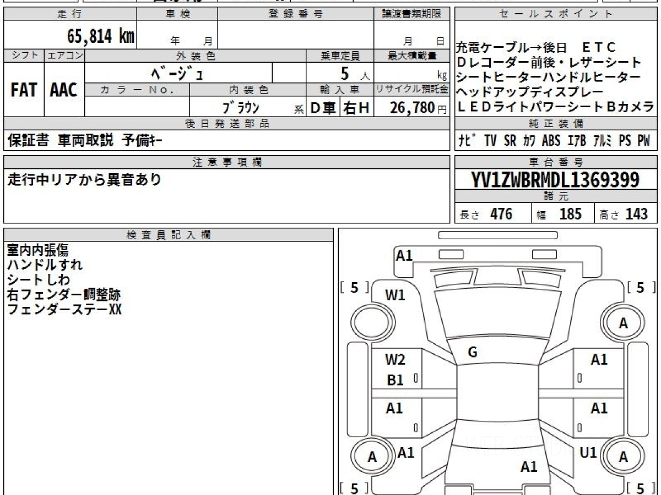Select the recycle deposit 26,780円

419,108
